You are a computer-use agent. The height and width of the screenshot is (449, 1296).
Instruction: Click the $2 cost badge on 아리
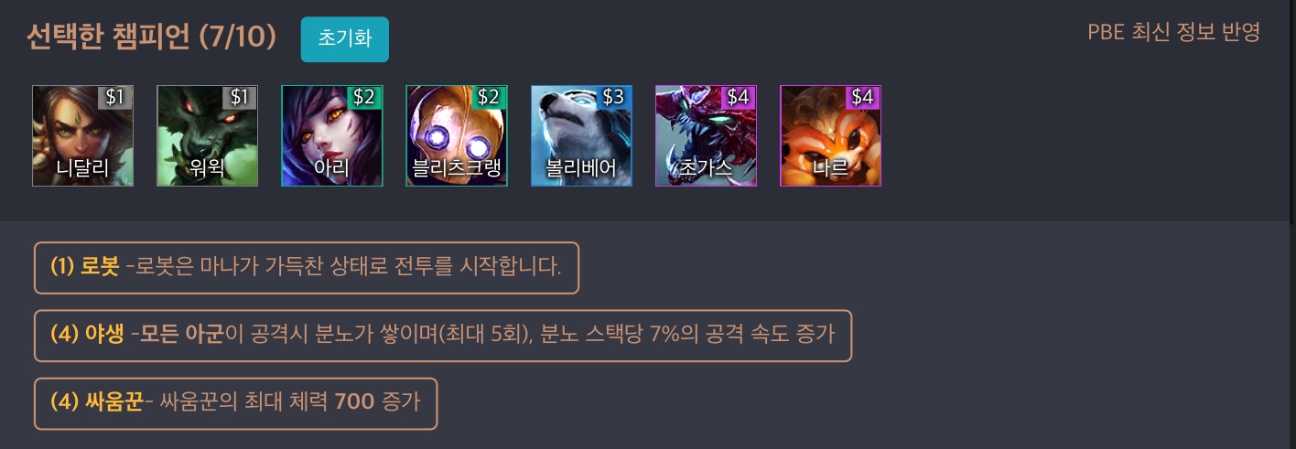tap(364, 97)
